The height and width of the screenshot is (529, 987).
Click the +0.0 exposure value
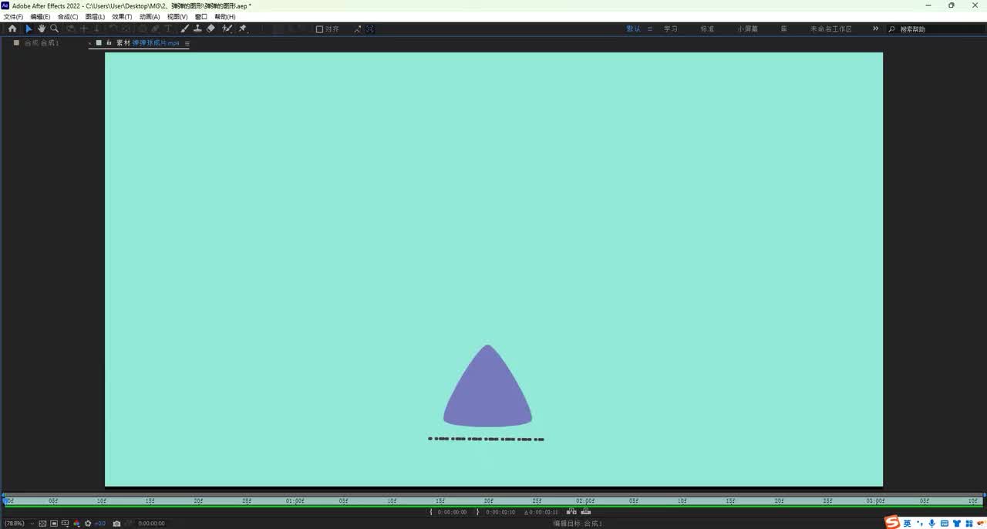99,524
